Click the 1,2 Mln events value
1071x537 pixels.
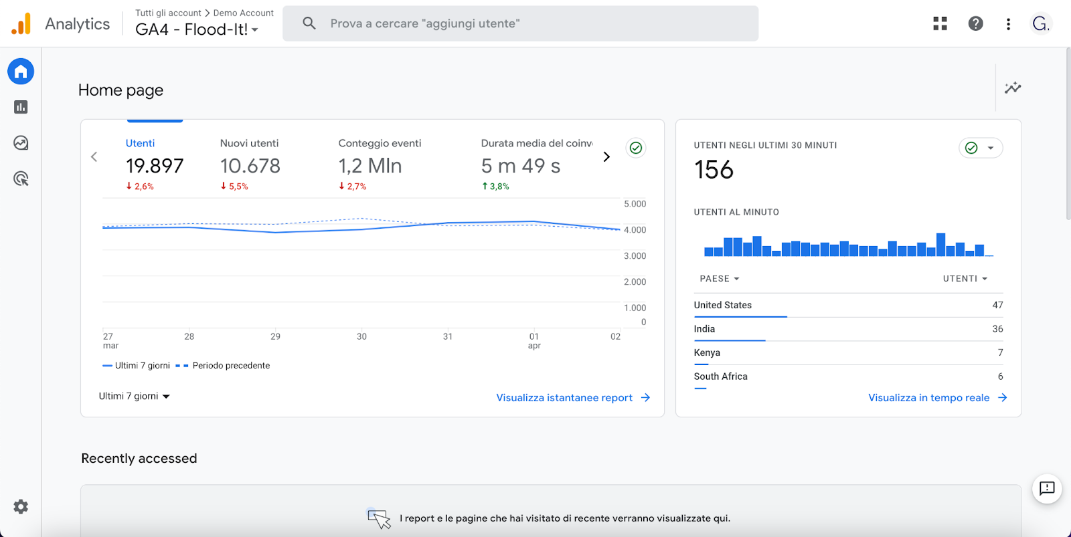(x=370, y=166)
